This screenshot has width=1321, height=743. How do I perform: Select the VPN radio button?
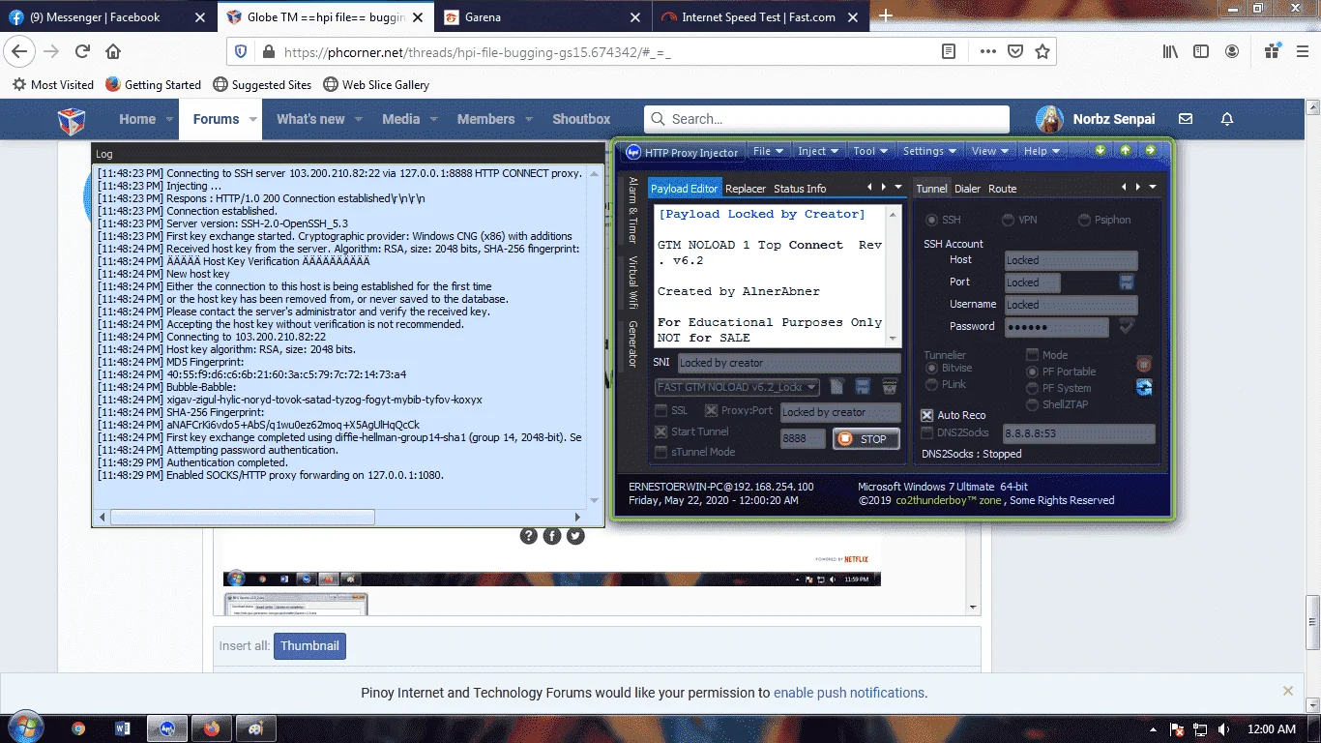tap(1008, 220)
